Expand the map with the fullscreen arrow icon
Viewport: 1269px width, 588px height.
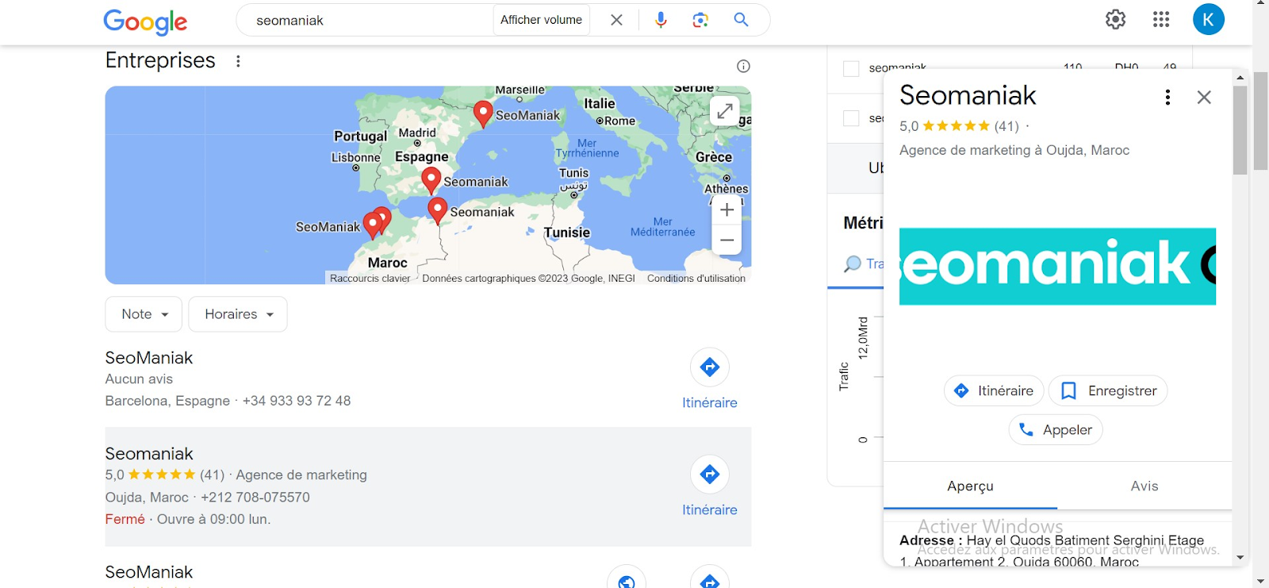coord(724,111)
